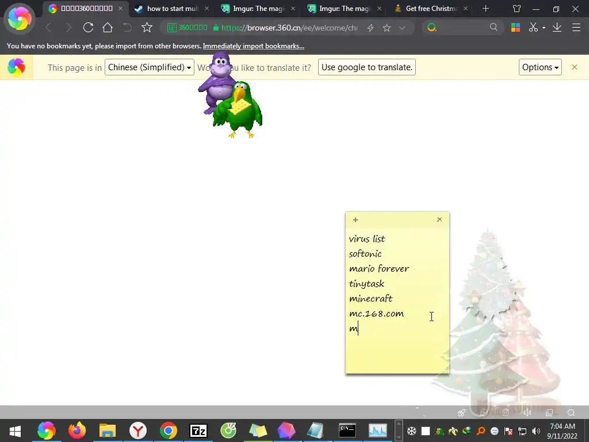589x442 pixels.
Task: Open Sticky Notes from the taskbar
Action: [258, 430]
